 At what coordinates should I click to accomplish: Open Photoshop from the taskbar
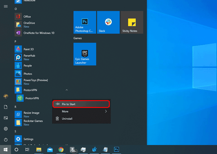click(x=116, y=149)
